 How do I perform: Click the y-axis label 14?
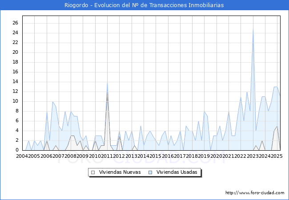(15, 81)
